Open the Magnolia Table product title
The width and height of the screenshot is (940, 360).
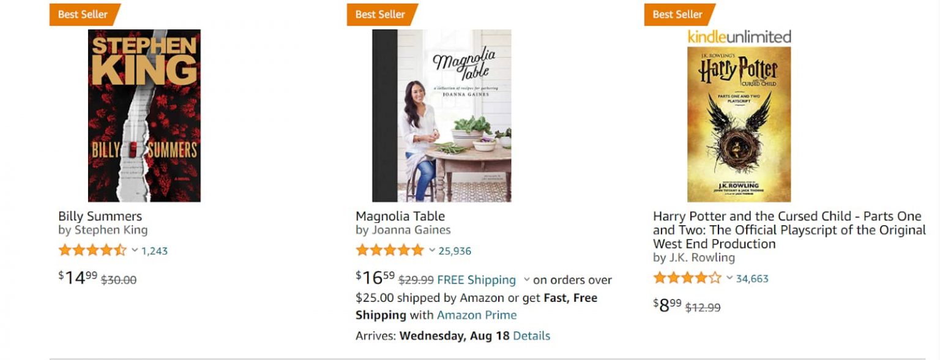coord(400,216)
